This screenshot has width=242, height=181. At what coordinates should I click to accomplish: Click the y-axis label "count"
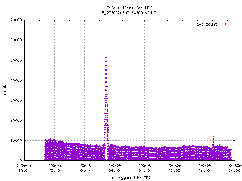pos(5,91)
